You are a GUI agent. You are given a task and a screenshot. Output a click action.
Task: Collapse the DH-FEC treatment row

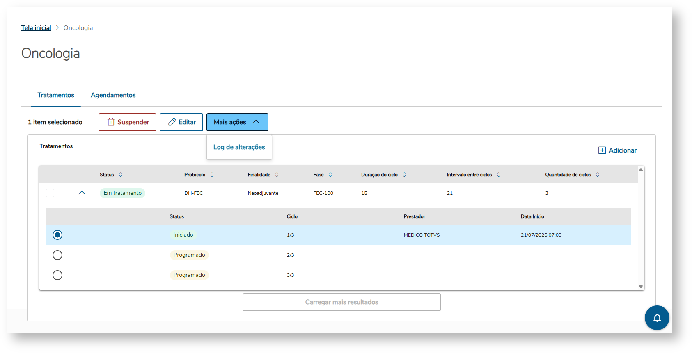(x=82, y=193)
